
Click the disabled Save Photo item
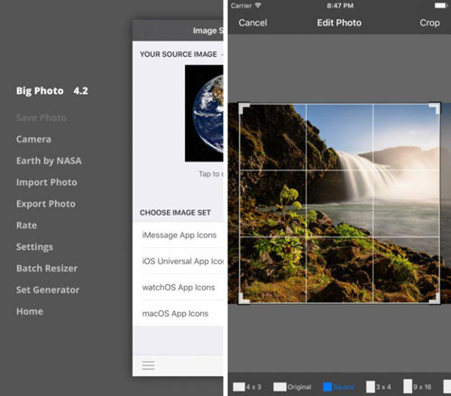click(x=41, y=117)
